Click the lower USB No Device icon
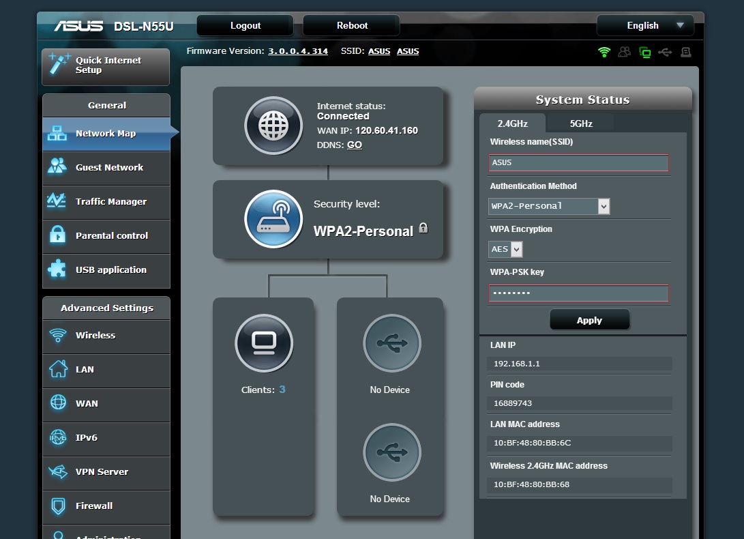 (x=392, y=452)
